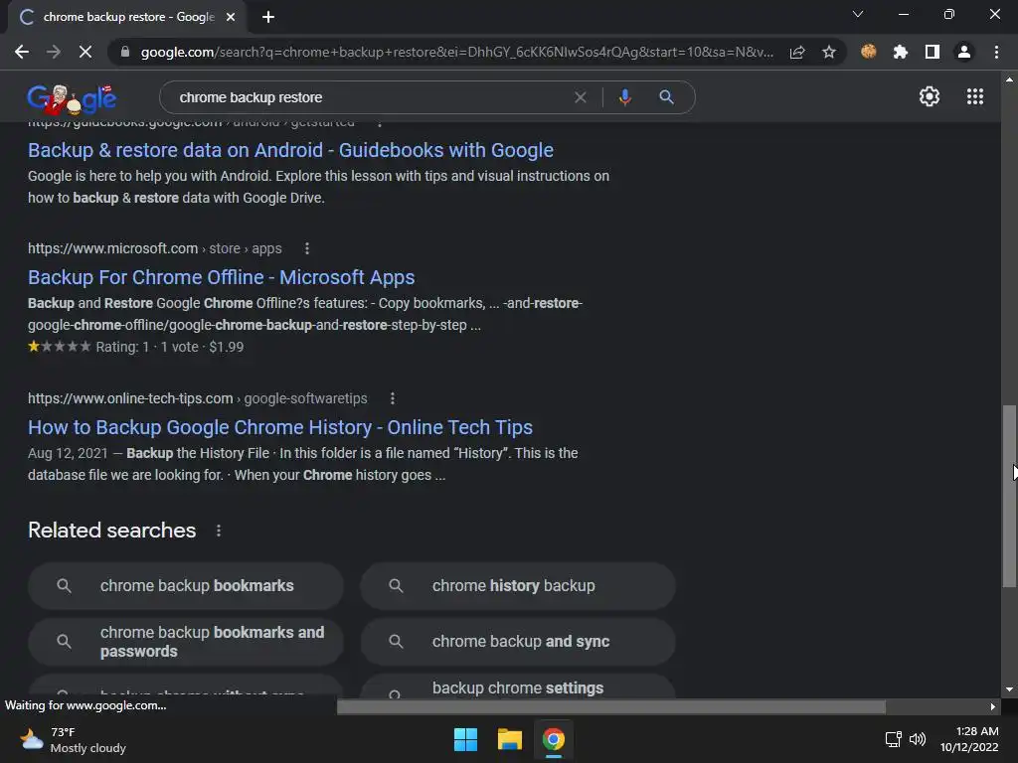Click the forward navigation arrow
Viewport: 1018px width, 763px height.
(x=54, y=52)
